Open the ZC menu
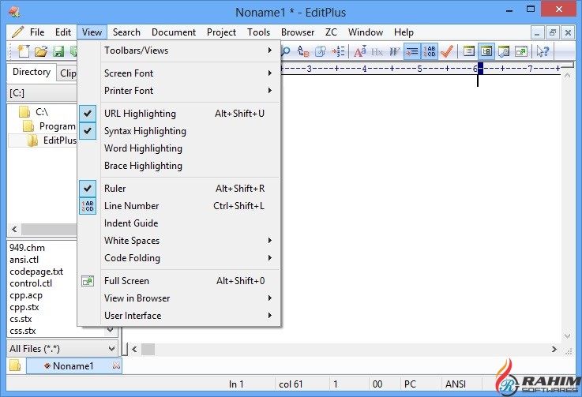The width and height of the screenshot is (582, 397). [331, 32]
